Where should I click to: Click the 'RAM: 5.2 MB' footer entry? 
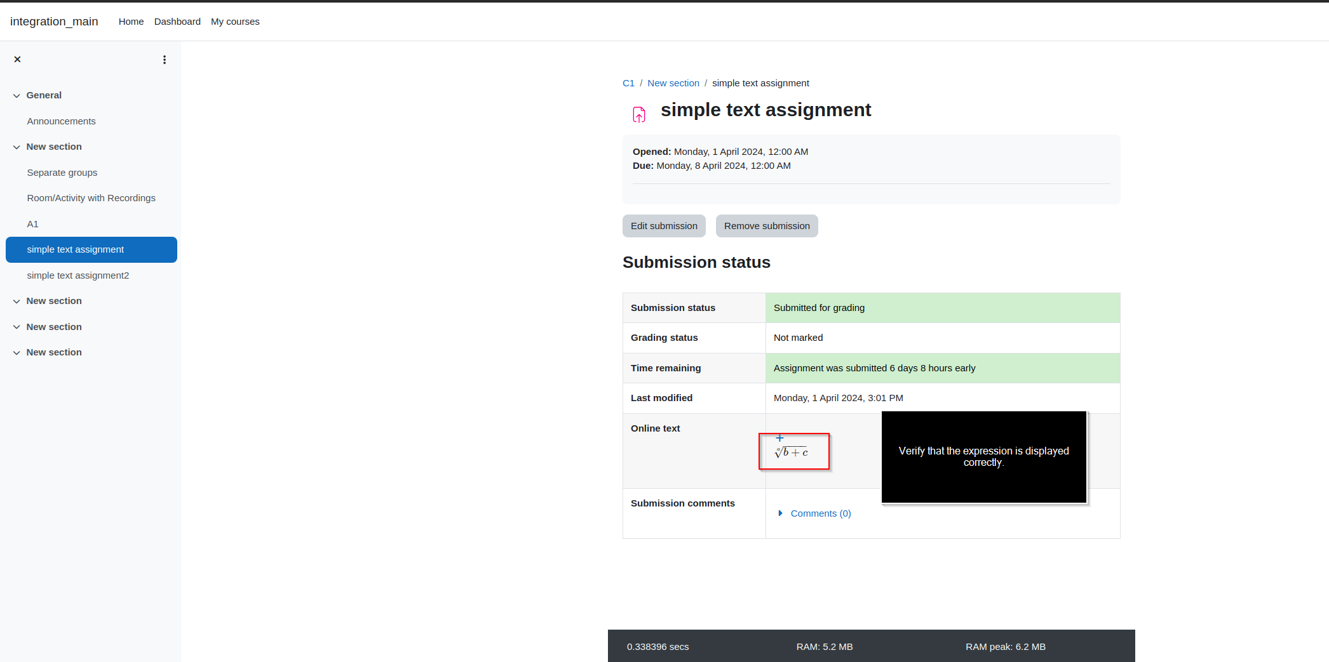pos(824,647)
